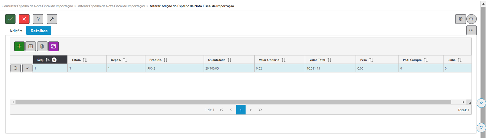Viewport: 486px width, 138px height.
Task: Collapse section with double up chevron
Action: tap(481, 103)
